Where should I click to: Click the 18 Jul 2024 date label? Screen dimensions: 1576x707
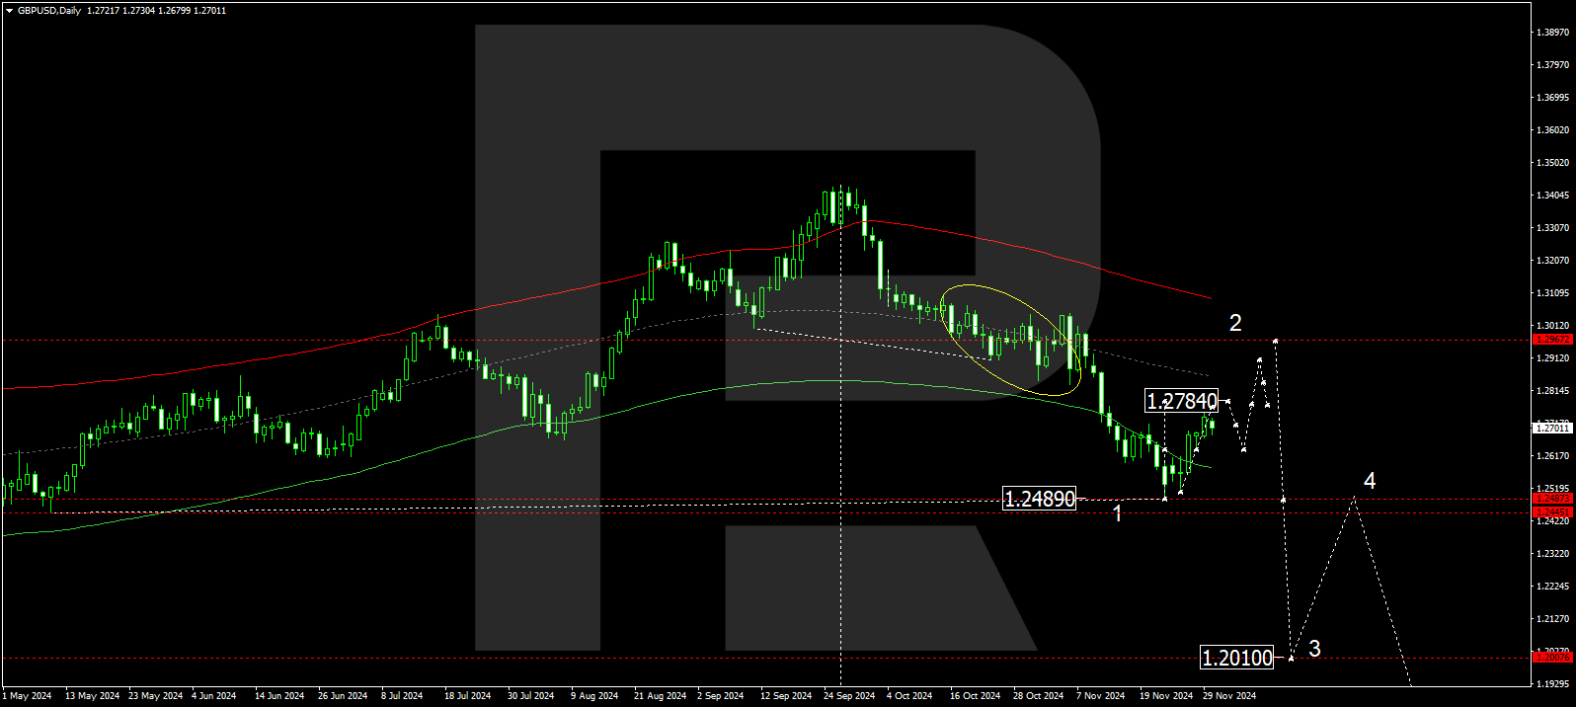point(467,696)
